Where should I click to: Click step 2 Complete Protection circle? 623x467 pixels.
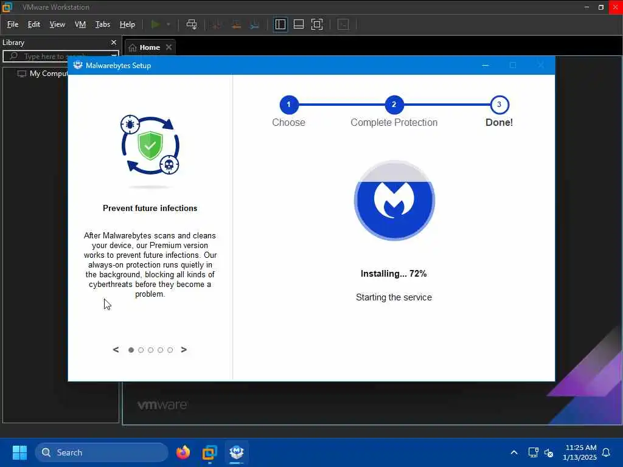[x=394, y=105]
